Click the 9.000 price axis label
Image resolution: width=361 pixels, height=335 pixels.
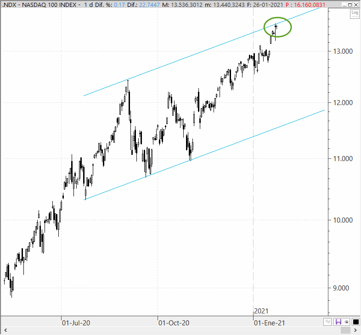pyautogui.click(x=341, y=288)
